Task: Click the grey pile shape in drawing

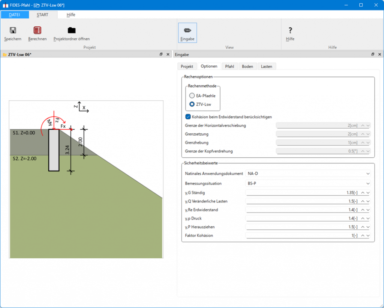Action: coord(54,150)
